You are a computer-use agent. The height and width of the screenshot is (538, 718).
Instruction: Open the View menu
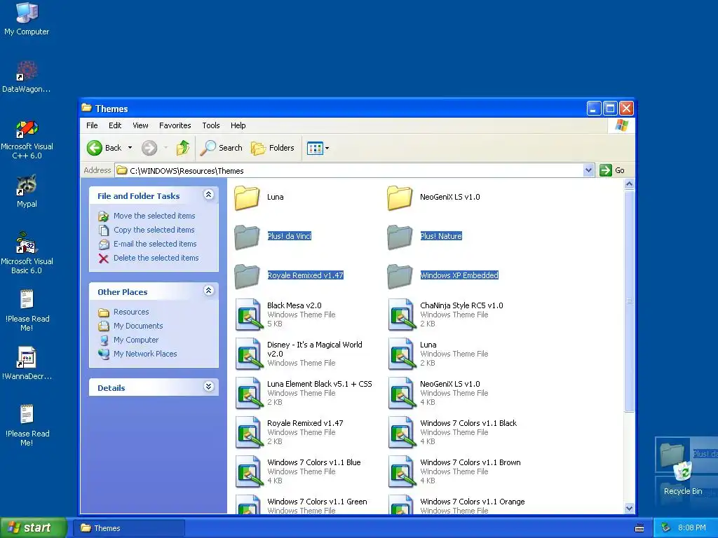pos(140,125)
